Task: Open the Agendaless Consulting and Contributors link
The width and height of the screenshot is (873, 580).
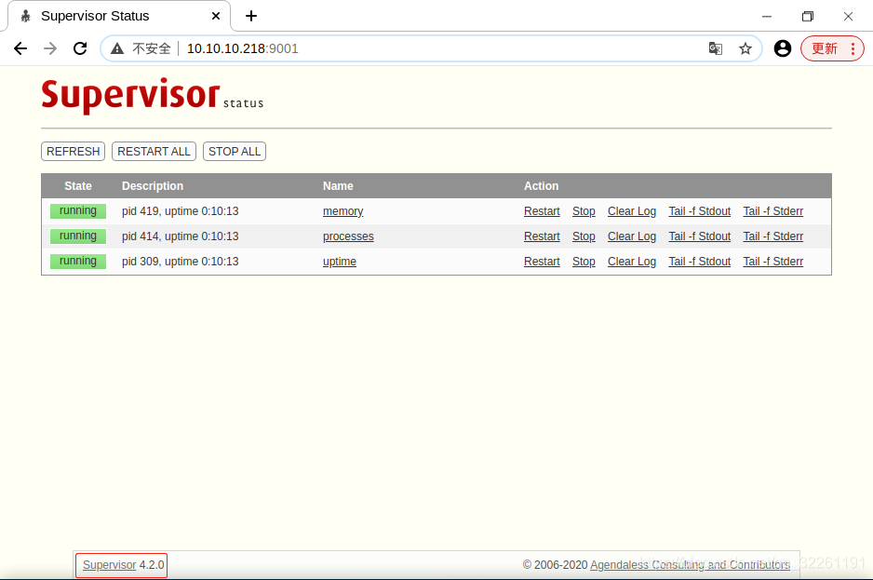Action: 690,565
